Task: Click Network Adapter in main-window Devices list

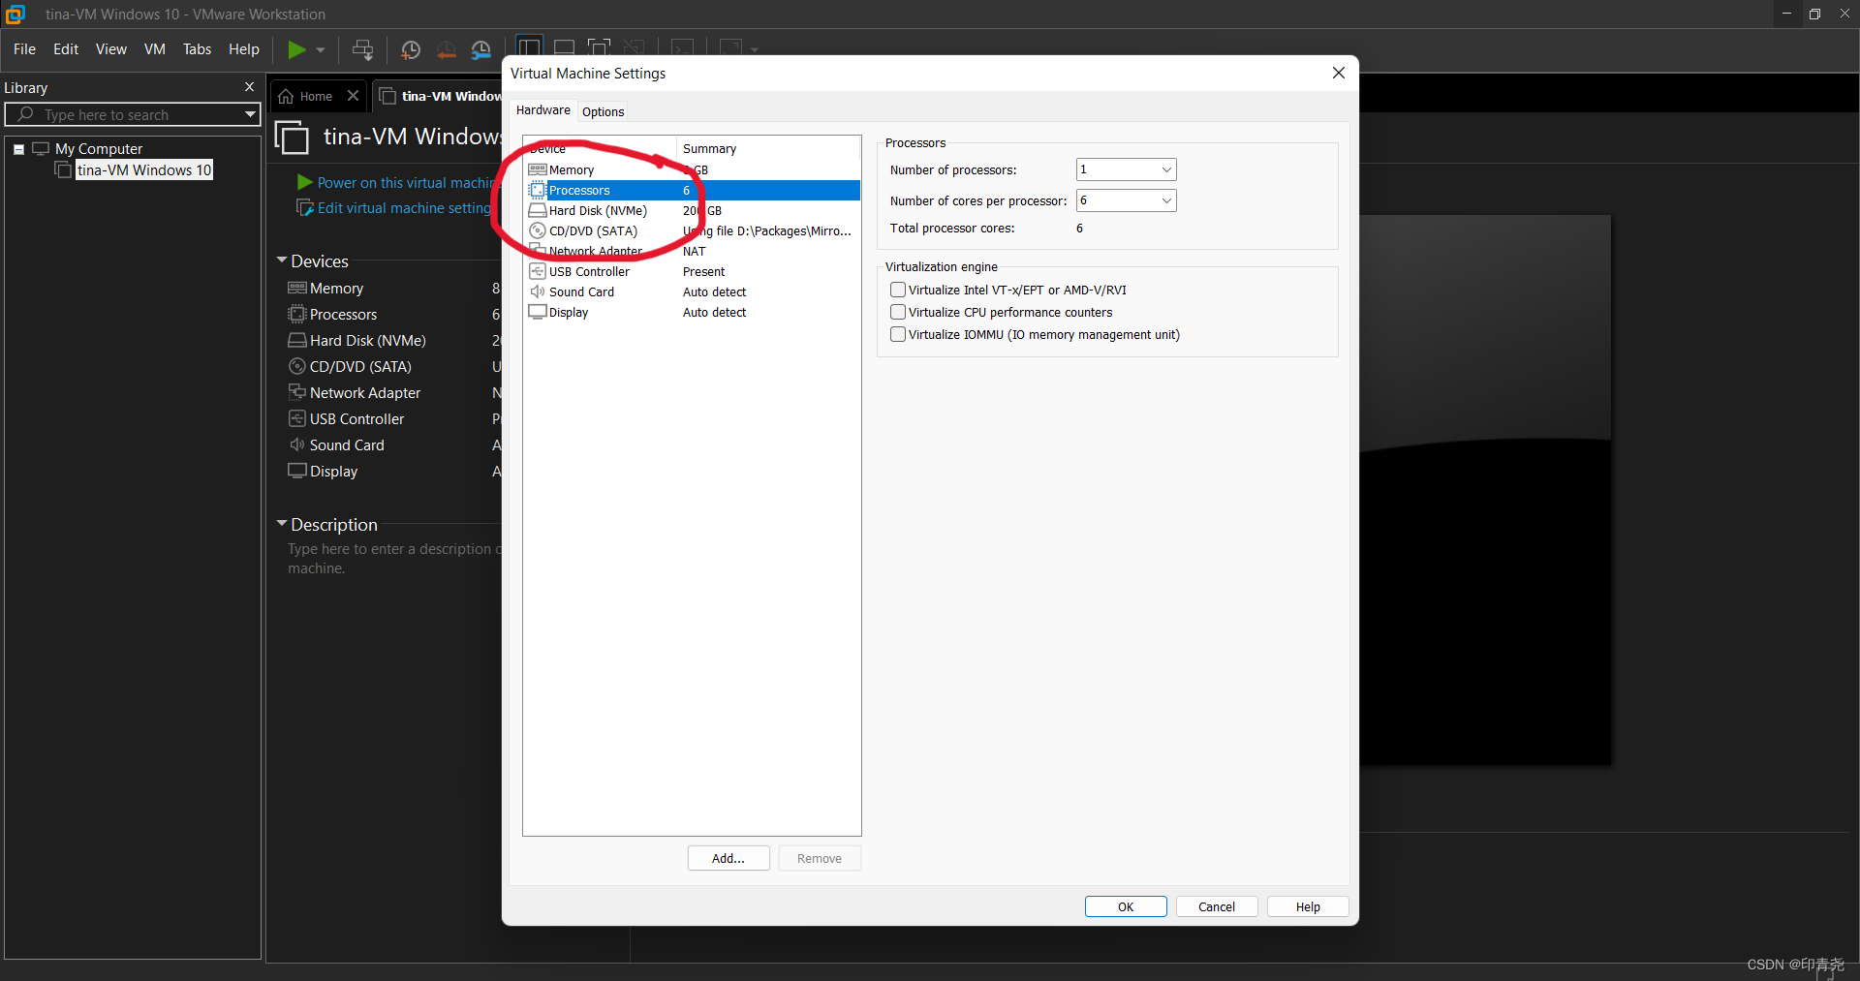Action: point(365,393)
